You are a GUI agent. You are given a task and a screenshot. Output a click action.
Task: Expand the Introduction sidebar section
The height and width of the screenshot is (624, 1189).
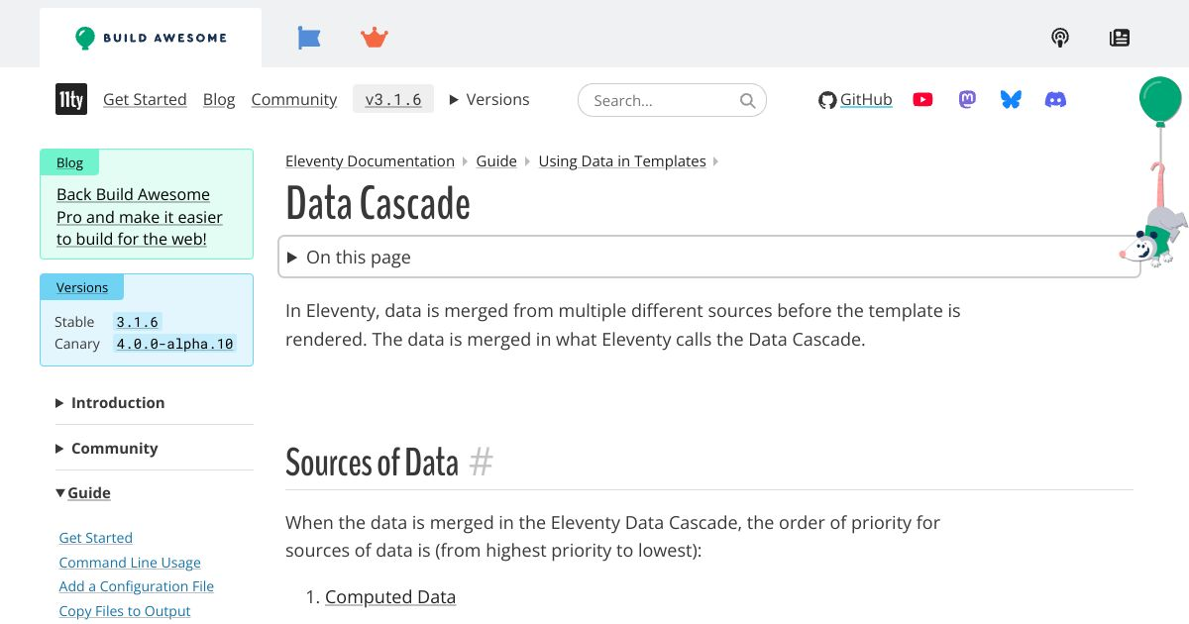110,402
